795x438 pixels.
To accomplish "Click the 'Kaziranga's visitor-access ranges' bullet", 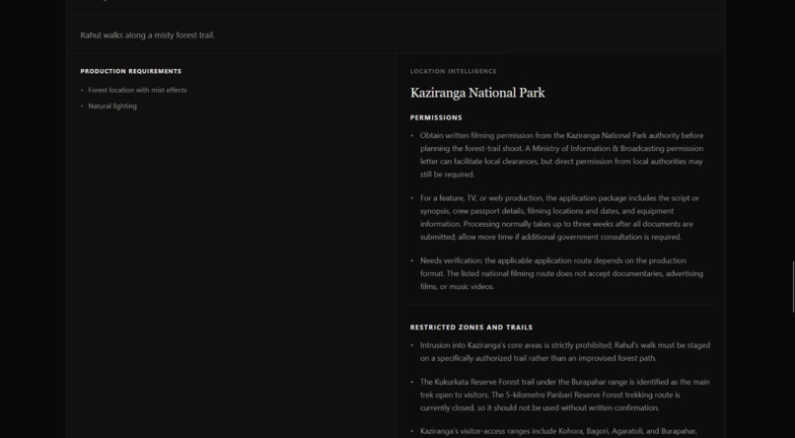I will 558,431.
